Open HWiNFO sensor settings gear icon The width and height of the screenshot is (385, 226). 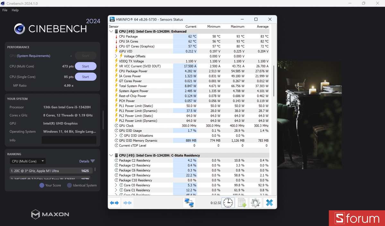pyautogui.click(x=255, y=203)
